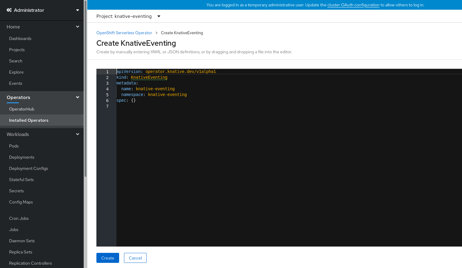Click line number 7 in the editor gutter
The width and height of the screenshot is (462, 268).
(x=107, y=106)
